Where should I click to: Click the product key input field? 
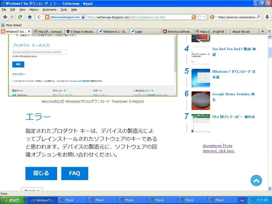[x=39, y=52]
